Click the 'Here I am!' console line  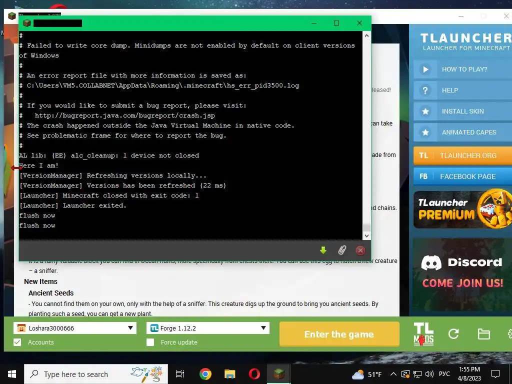38,165
